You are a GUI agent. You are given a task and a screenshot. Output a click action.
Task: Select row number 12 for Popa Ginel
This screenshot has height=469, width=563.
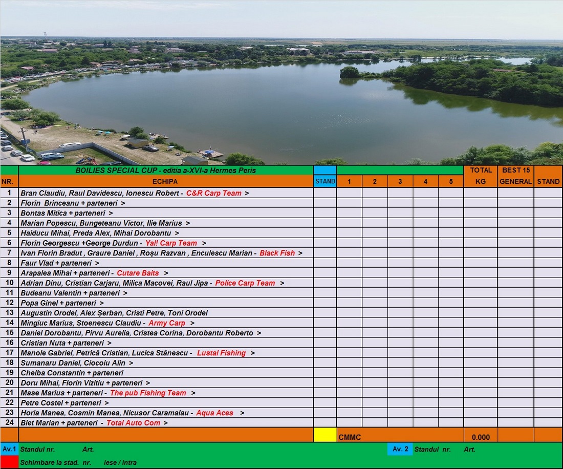click(x=9, y=303)
